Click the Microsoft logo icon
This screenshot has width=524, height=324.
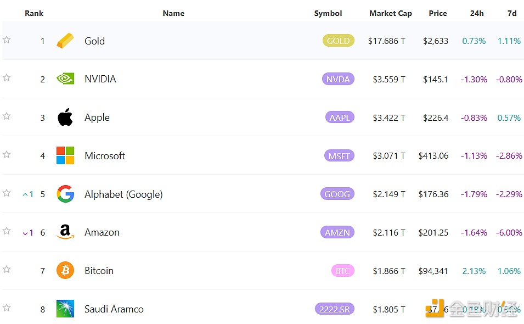click(65, 155)
